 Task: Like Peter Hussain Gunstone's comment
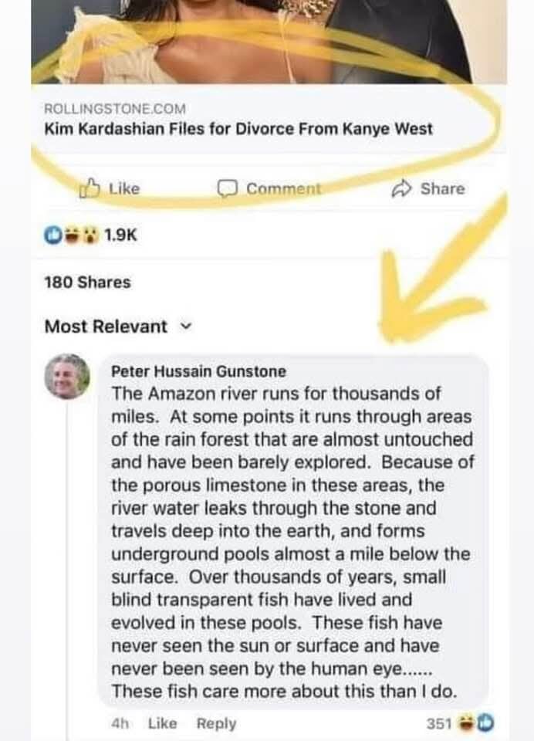click(x=162, y=724)
